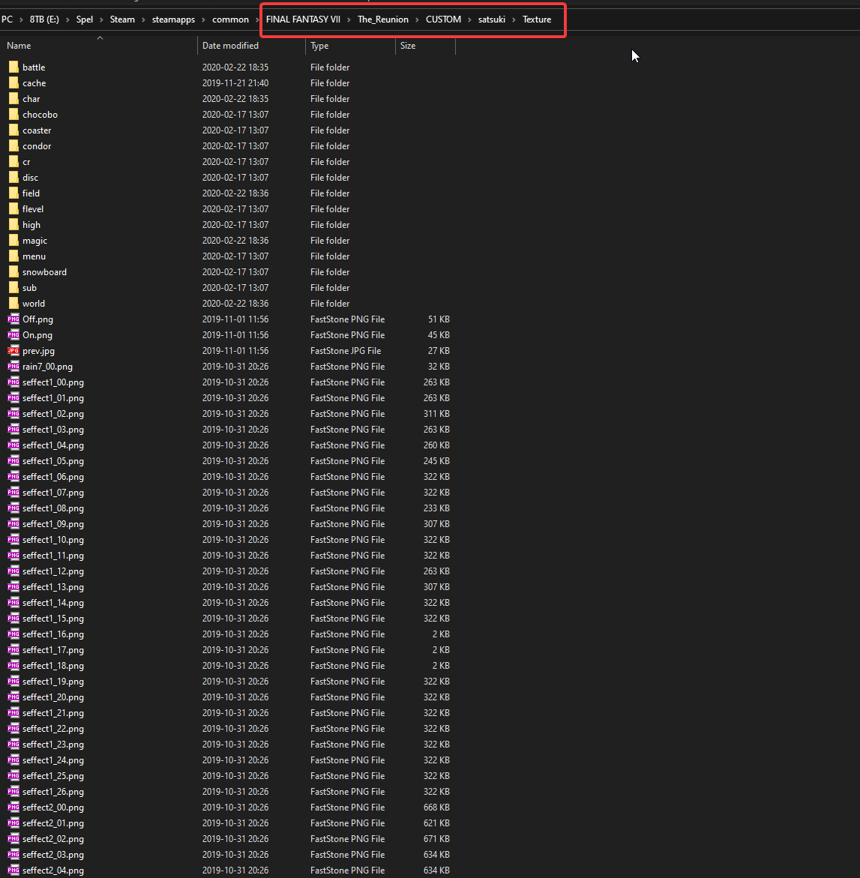Click the seffect1_05.png file icon

point(13,461)
